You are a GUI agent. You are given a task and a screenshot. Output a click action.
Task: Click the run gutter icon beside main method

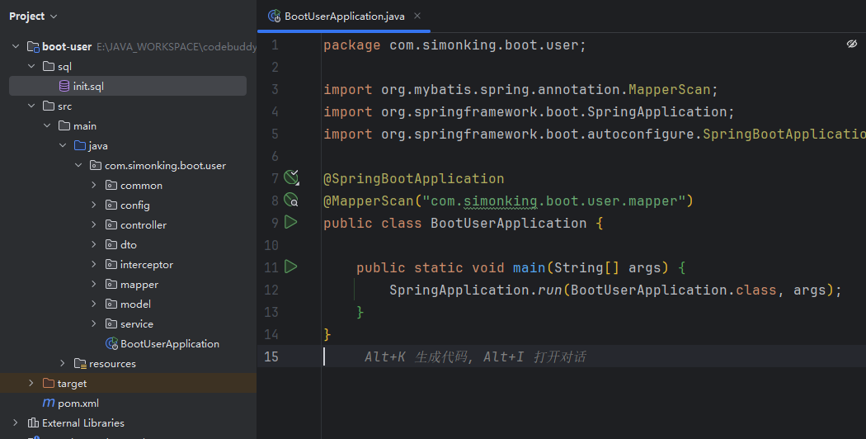[290, 267]
